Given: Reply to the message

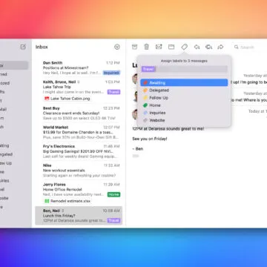Looking at the screenshot, I should pos(197,47).
